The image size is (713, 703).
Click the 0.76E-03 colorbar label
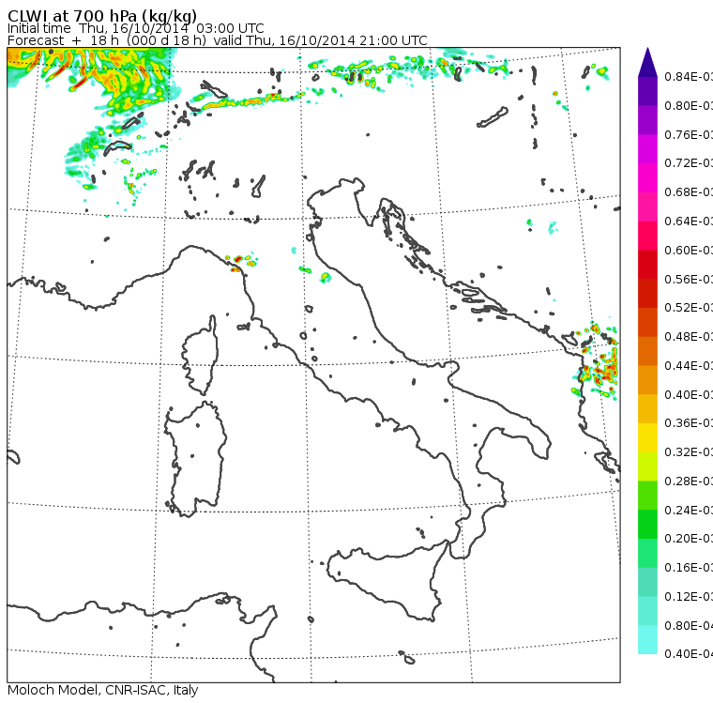pyautogui.click(x=689, y=134)
